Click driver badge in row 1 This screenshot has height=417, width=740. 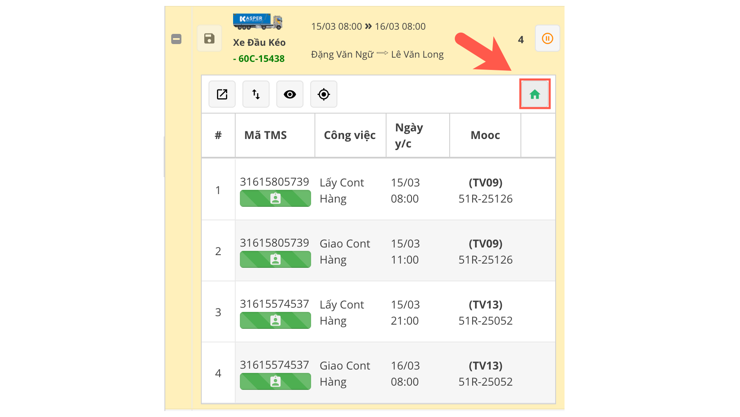click(275, 198)
